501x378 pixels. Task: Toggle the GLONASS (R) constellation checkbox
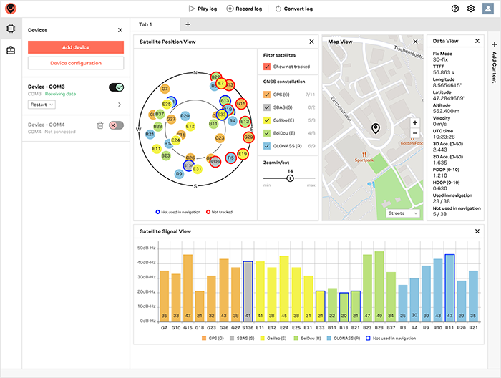(268, 146)
